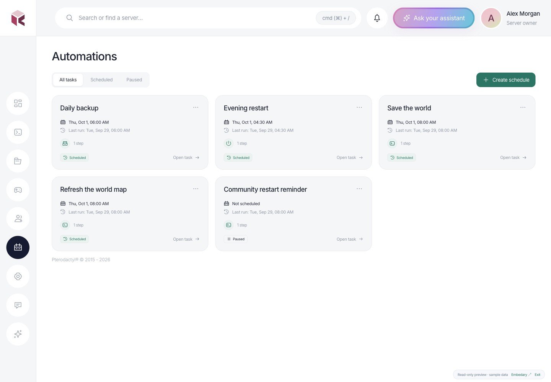Open task link for Save the world

(514, 157)
